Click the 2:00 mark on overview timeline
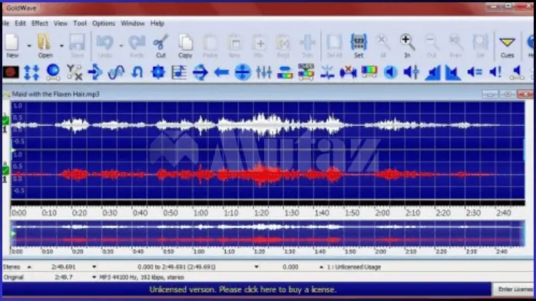 tap(380, 251)
